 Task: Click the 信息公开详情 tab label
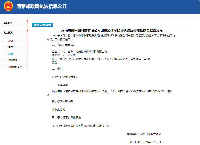click(43, 25)
